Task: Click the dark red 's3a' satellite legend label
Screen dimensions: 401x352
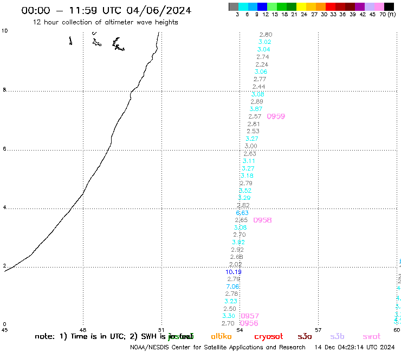Action: [x=305, y=336]
